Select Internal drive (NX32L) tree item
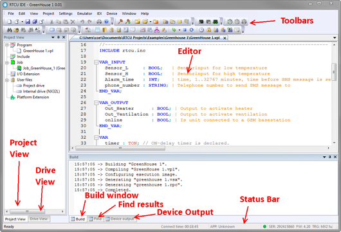Image resolution: width=341 pixels, height=232 pixels. [41, 91]
